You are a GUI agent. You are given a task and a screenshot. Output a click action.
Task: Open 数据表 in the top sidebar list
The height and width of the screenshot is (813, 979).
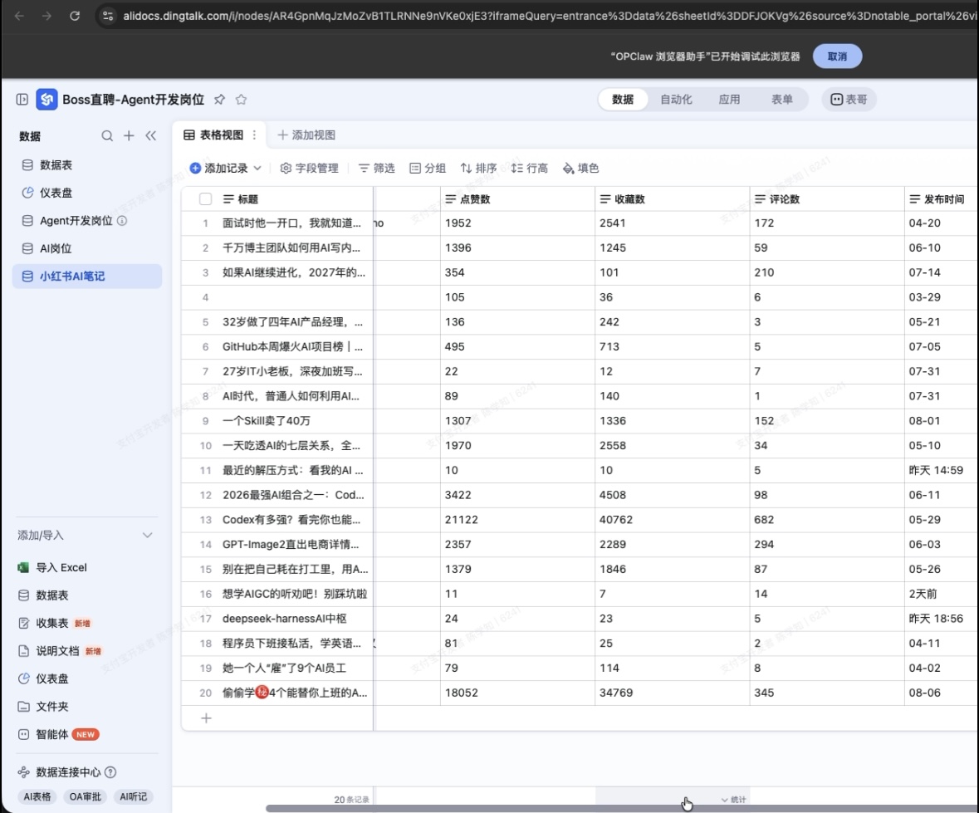point(87,165)
